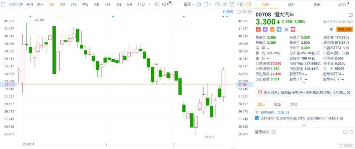Switch to 盘口 order book tab
Viewport: 355px width, 149px height.
(x=261, y=104)
